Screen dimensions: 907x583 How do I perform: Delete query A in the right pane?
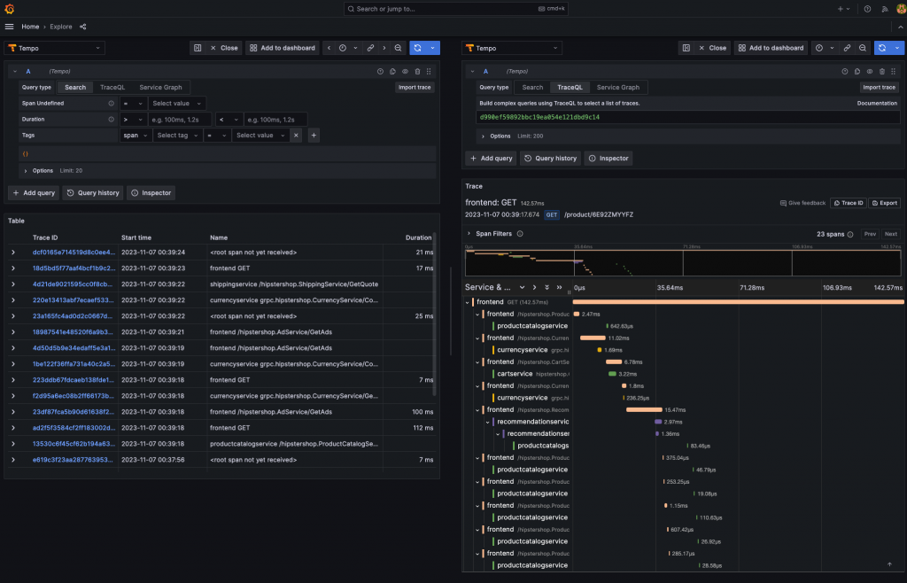point(881,72)
